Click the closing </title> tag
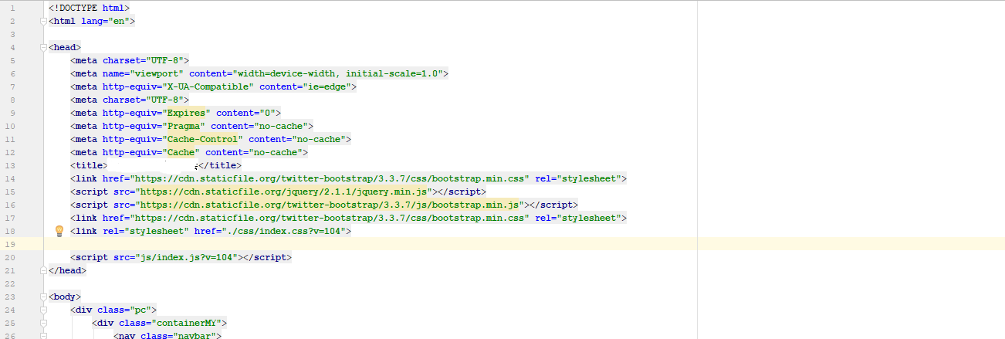1005x339 pixels. coord(221,165)
